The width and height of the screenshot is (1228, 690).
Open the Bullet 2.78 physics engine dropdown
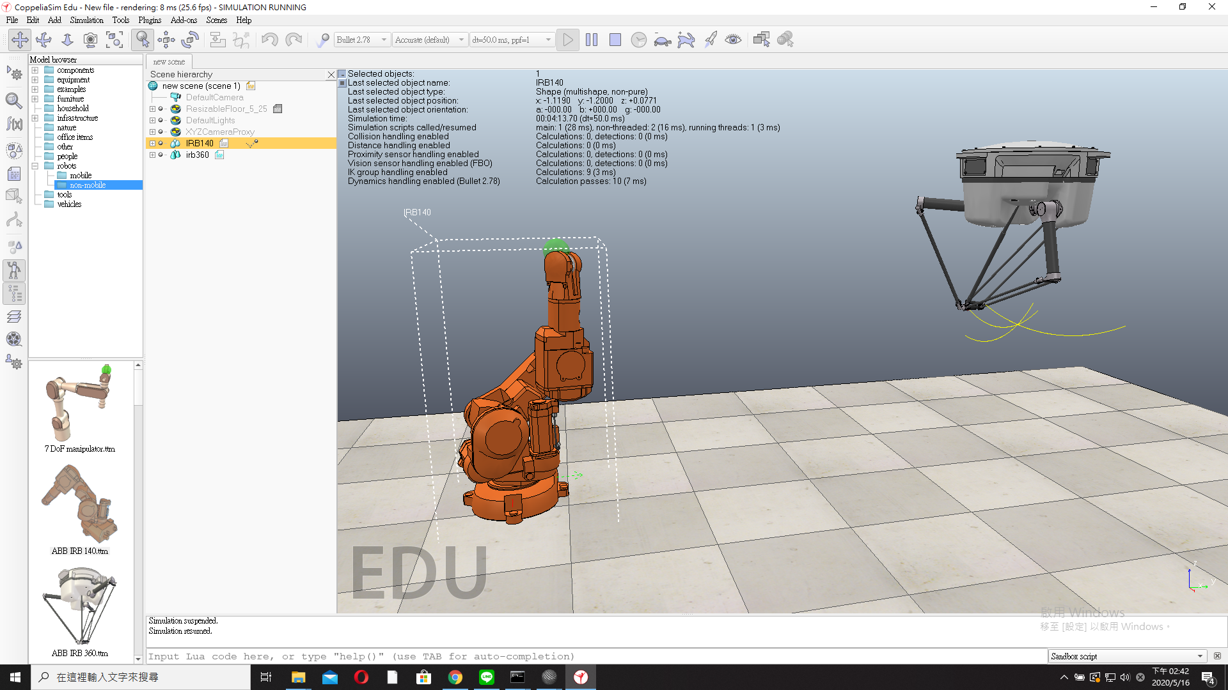coord(362,40)
